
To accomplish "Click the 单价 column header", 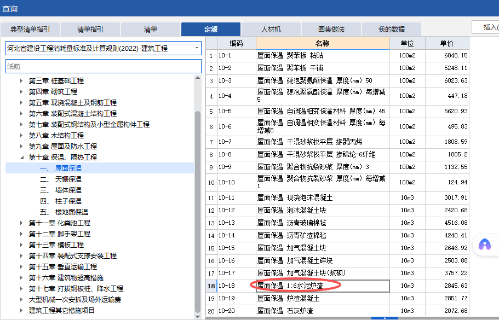I will click(447, 43).
